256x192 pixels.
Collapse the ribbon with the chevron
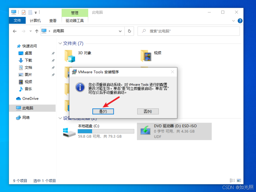[234, 21]
